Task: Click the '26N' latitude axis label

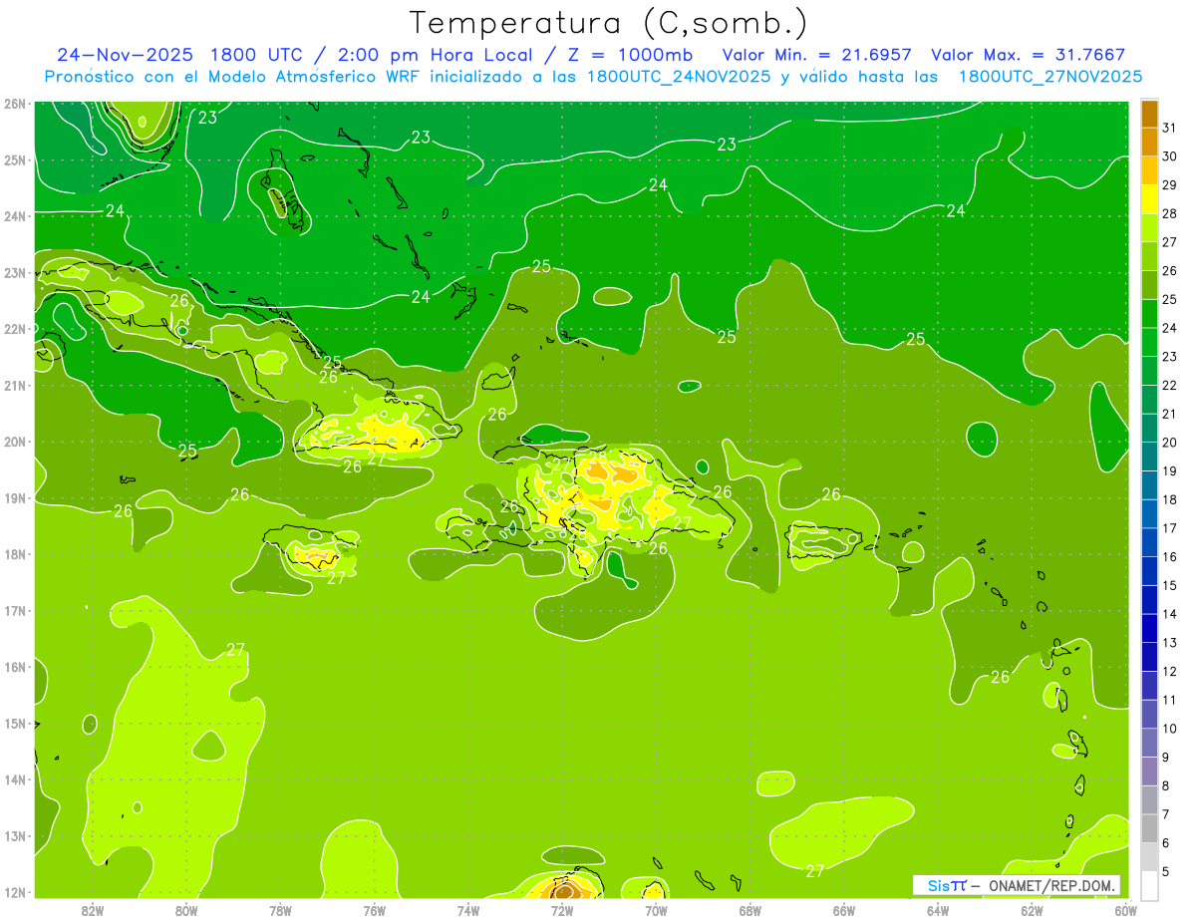Action: pyautogui.click(x=15, y=104)
